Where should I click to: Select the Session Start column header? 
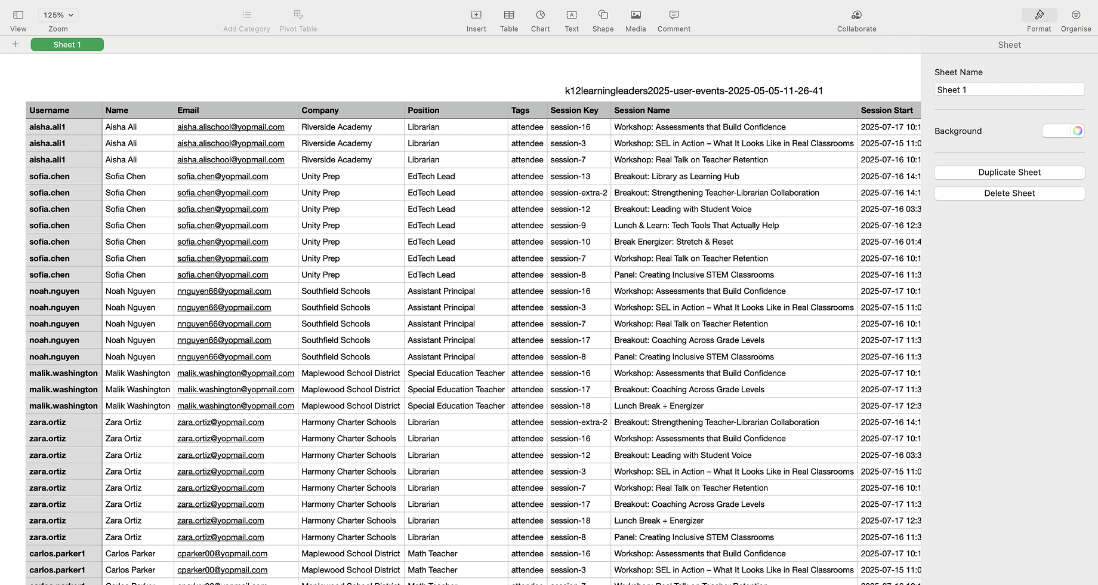coord(889,110)
